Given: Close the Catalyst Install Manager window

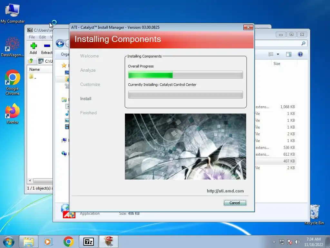Looking at the screenshot, I should pyautogui.click(x=248, y=27).
